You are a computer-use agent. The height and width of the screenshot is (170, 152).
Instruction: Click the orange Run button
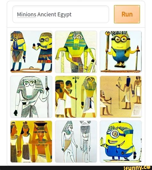127,14
